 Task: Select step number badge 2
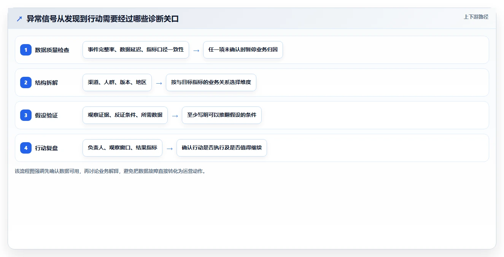pos(26,82)
